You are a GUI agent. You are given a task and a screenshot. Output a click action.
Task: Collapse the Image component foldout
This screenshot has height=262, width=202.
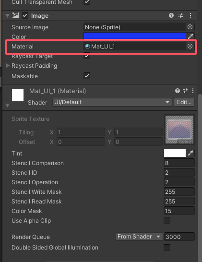[x=7, y=16]
